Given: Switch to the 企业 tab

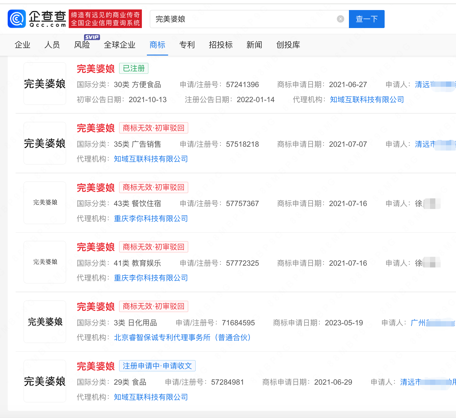Looking at the screenshot, I should click(23, 45).
